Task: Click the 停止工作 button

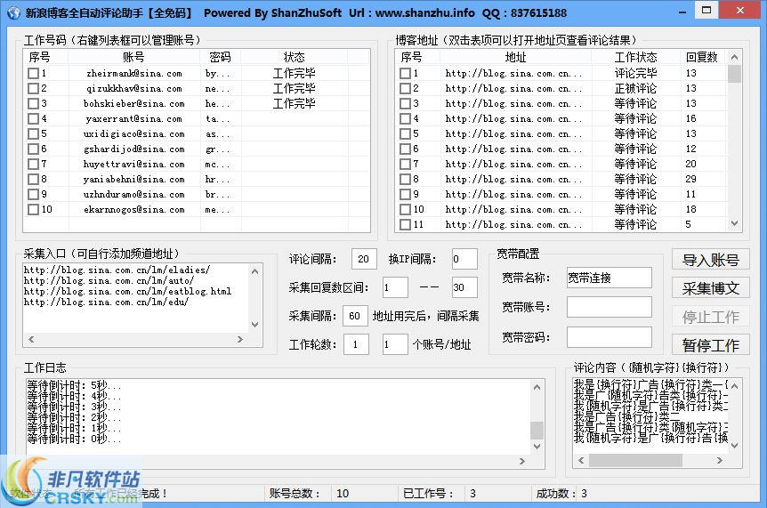Action: coord(710,317)
